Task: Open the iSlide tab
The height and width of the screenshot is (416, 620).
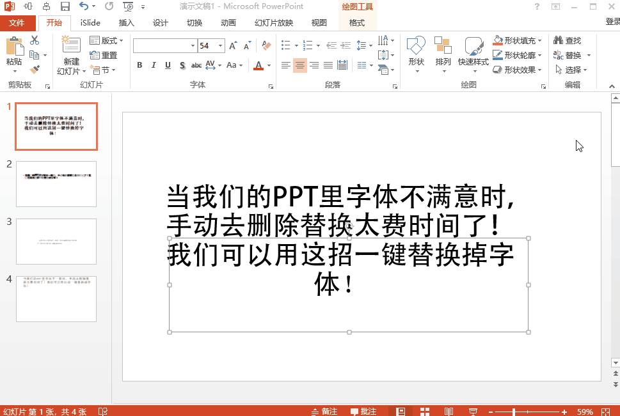Action: click(89, 22)
